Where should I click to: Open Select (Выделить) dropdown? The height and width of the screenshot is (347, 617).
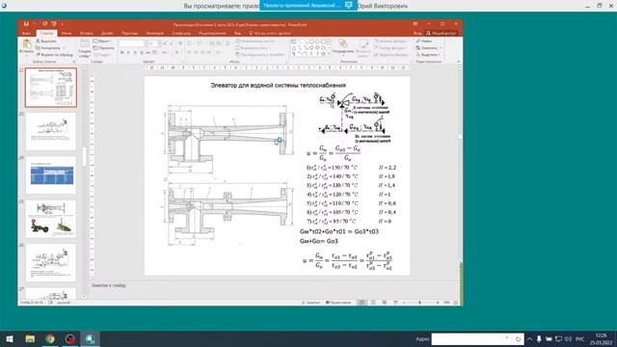[x=428, y=55]
